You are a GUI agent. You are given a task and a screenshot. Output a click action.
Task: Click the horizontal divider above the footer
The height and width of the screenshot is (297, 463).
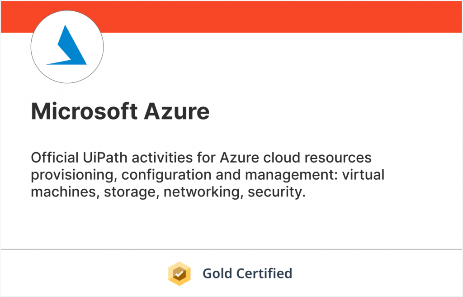click(x=231, y=249)
